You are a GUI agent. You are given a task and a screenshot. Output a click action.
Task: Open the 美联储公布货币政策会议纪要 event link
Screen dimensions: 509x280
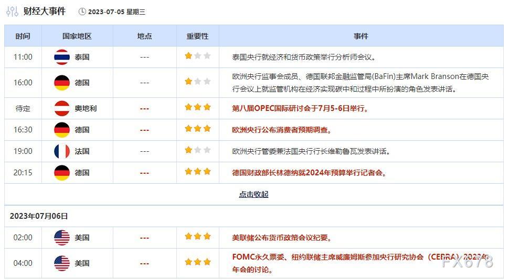pyautogui.click(x=282, y=238)
